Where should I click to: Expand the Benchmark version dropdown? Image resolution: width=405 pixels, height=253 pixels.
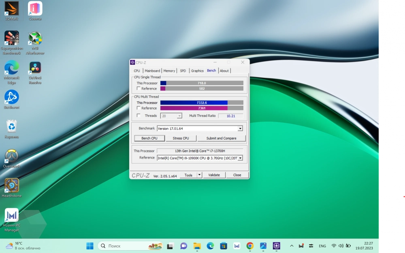click(x=240, y=129)
